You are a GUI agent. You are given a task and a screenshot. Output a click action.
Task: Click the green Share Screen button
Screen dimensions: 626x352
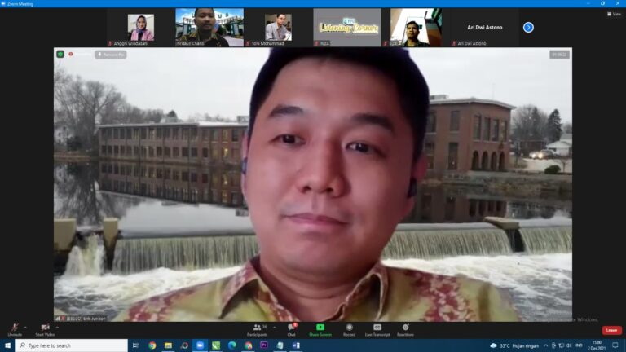(320, 328)
